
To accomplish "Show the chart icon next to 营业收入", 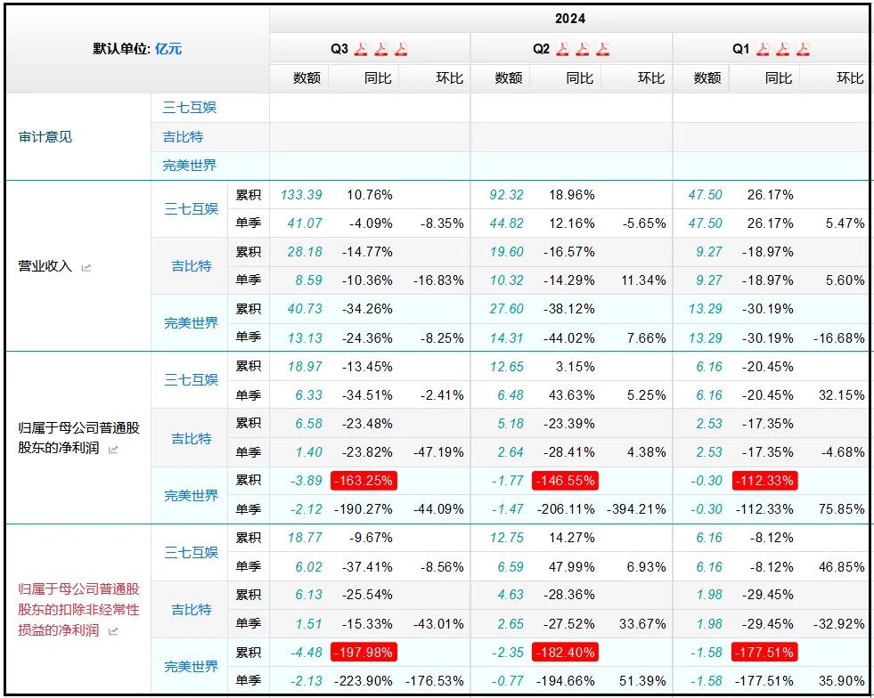I will pyautogui.click(x=86, y=268).
